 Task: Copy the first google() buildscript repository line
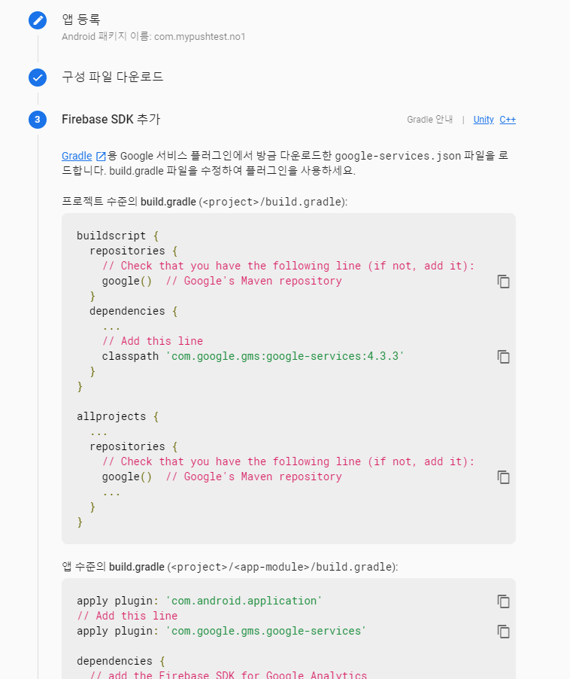coord(503,282)
